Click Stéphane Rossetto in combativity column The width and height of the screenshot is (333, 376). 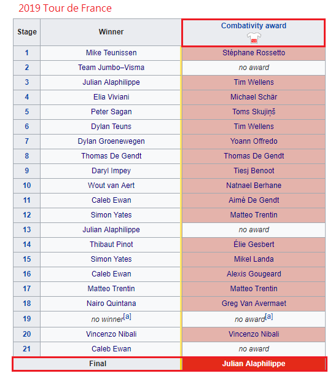pos(254,53)
